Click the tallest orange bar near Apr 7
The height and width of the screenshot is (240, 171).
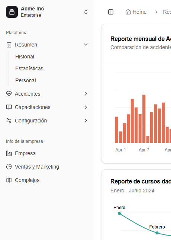tap(144, 119)
